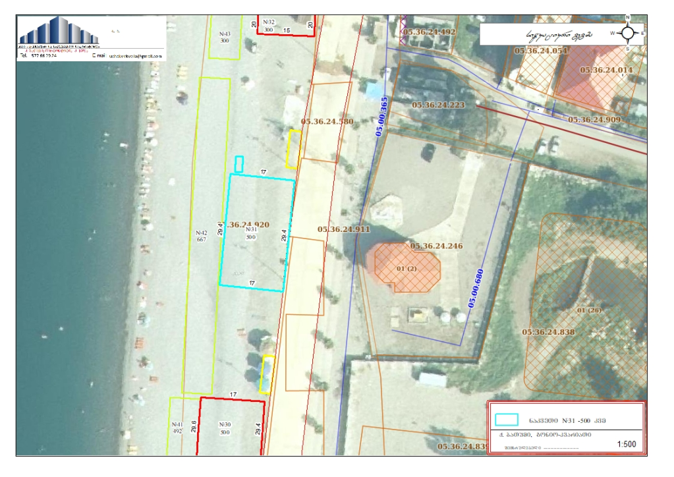Click parcel label 05.36.24.492
The image size is (674, 477).
click(429, 32)
